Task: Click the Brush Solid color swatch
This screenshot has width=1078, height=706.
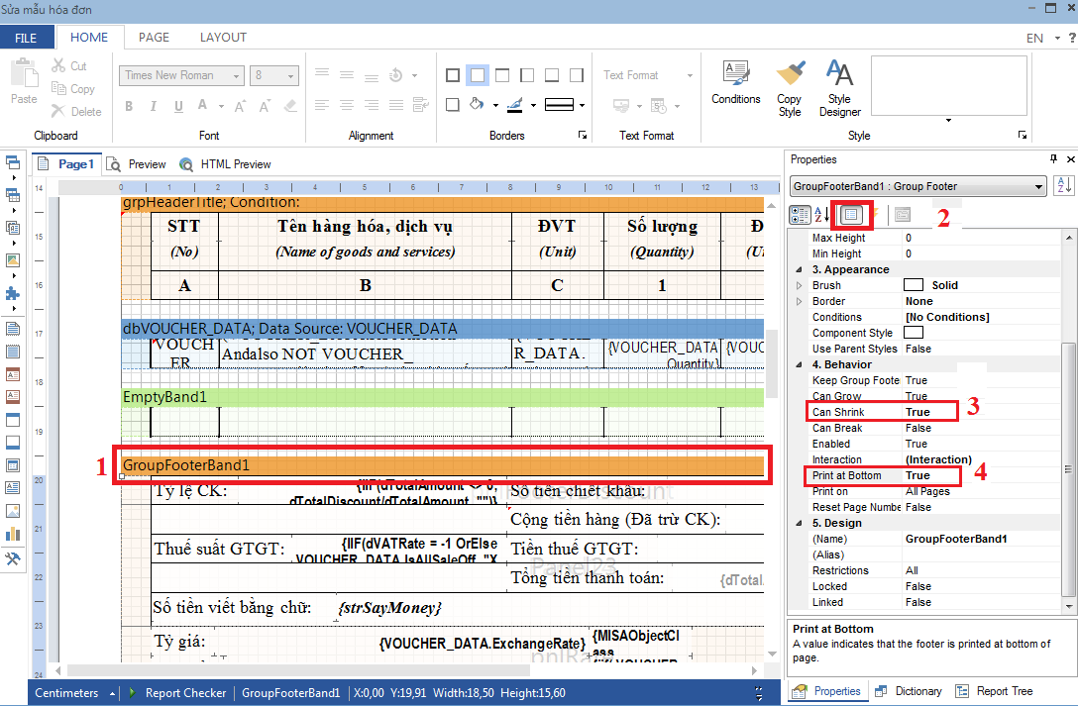Action: 913,285
